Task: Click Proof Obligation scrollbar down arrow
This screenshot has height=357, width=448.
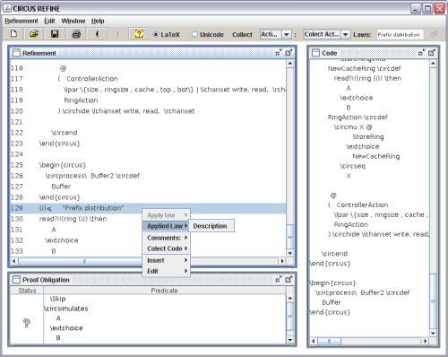Action: click(290, 340)
